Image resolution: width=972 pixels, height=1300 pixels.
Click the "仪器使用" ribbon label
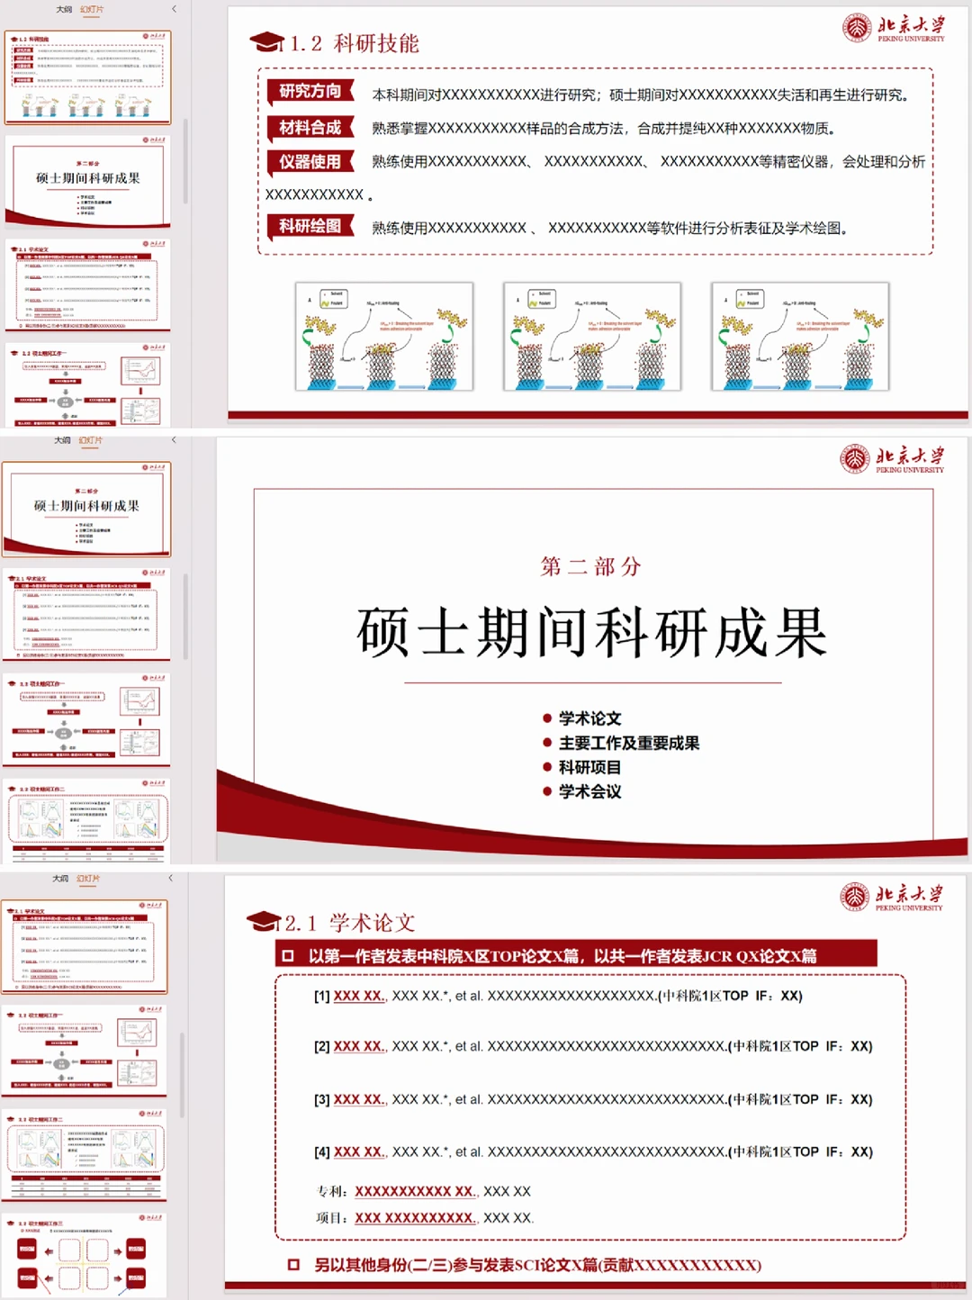(309, 163)
